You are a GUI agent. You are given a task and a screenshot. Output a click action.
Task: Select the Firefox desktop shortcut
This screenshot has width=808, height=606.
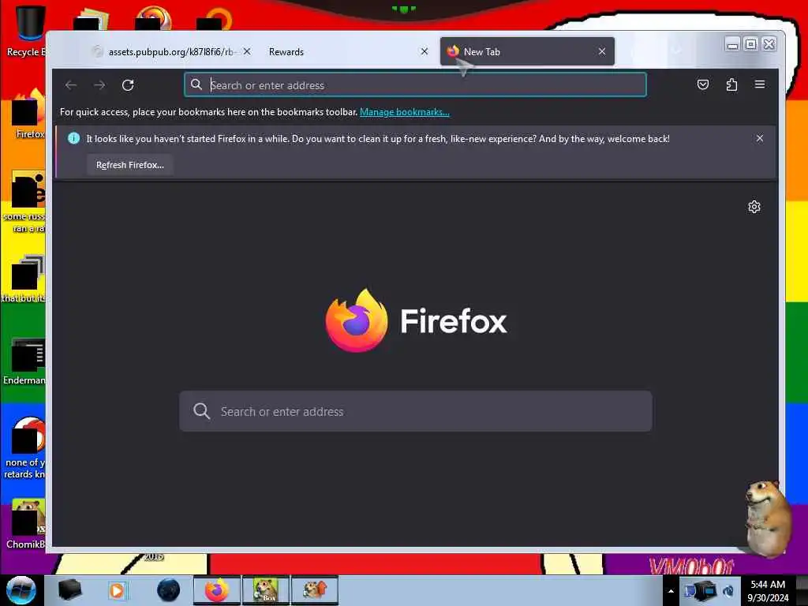point(27,114)
